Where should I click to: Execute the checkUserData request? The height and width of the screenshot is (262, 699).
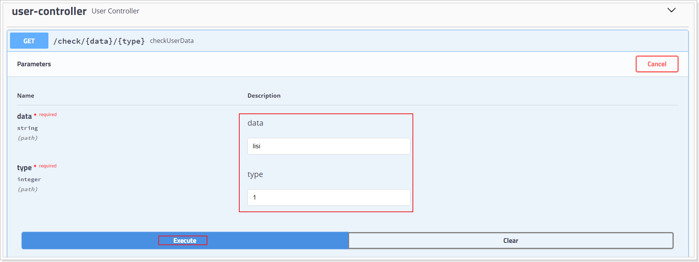pyautogui.click(x=185, y=241)
